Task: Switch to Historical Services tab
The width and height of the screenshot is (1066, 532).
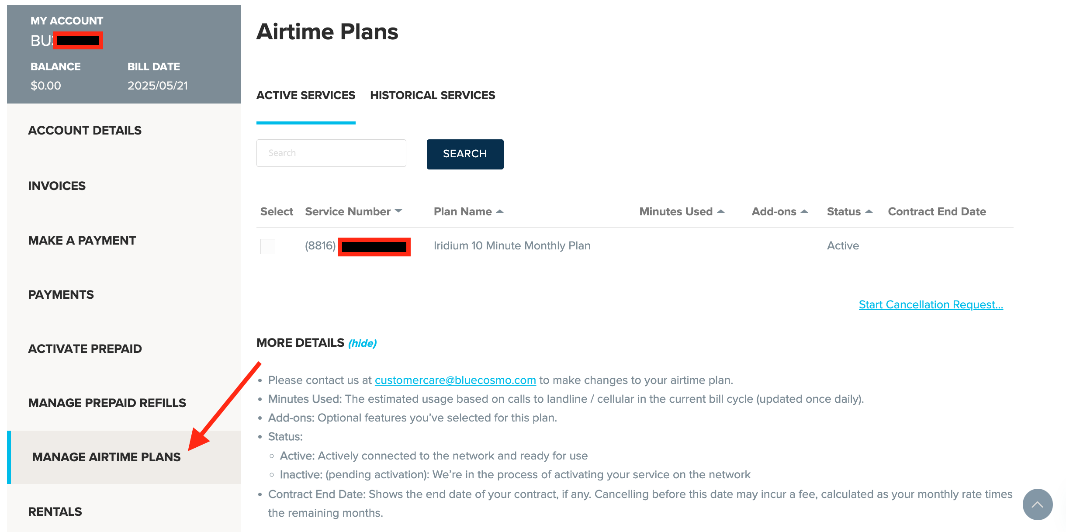Action: pyautogui.click(x=433, y=95)
